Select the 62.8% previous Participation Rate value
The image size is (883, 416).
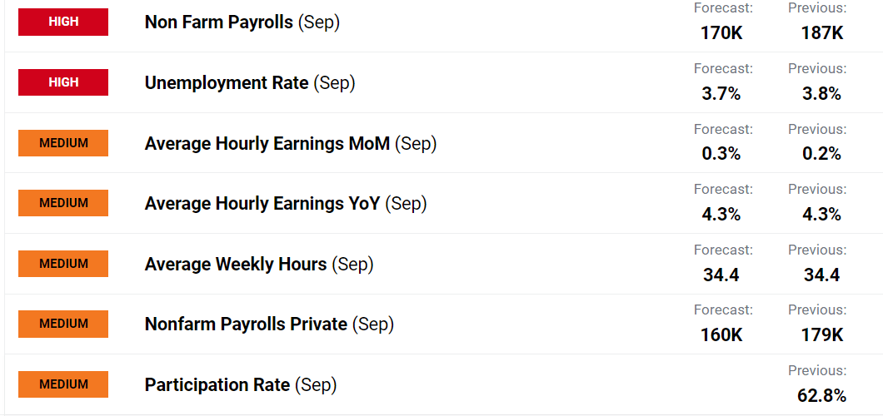(x=821, y=396)
